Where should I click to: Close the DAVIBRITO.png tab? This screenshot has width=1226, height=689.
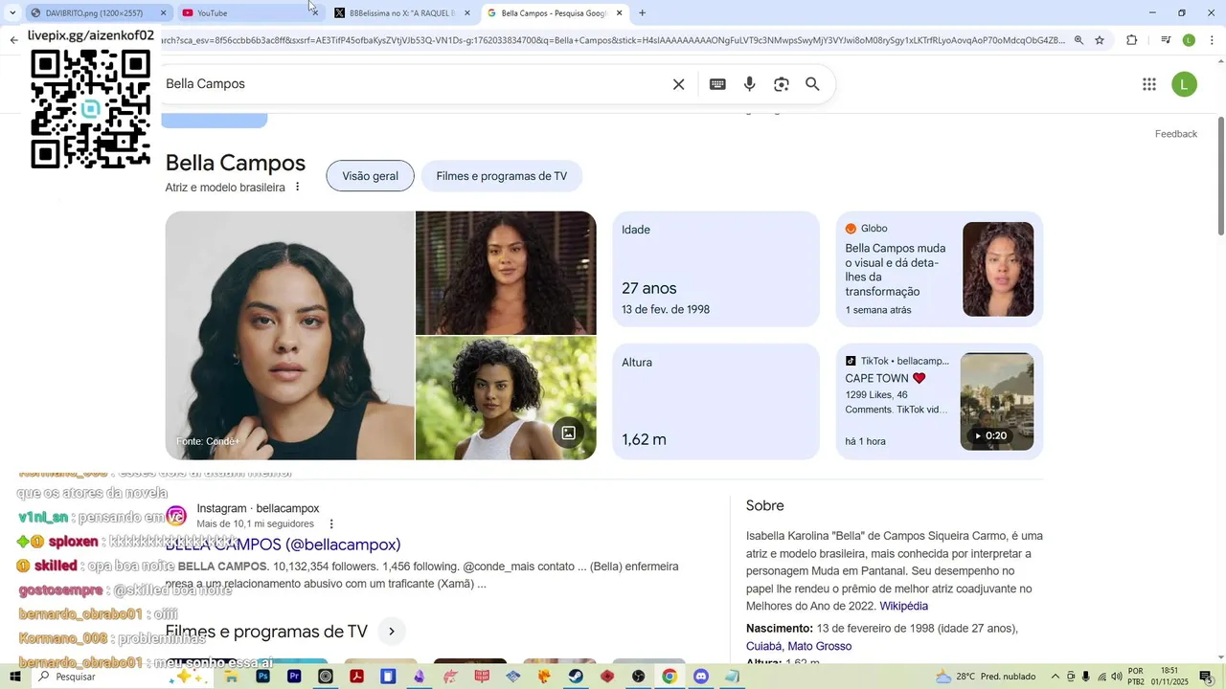pyautogui.click(x=163, y=13)
